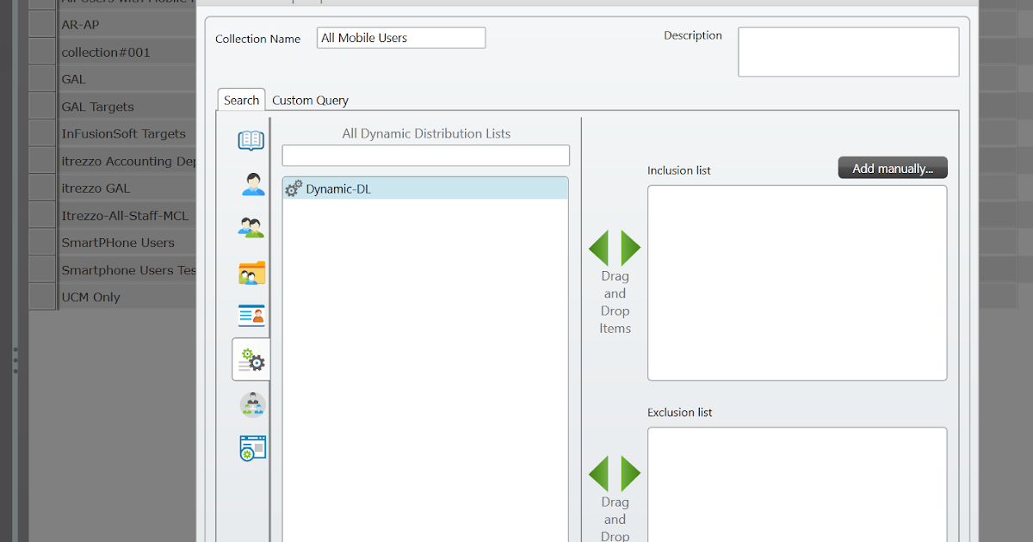The height and width of the screenshot is (542, 1033).
Task: Select the single user source icon
Action: point(251,183)
